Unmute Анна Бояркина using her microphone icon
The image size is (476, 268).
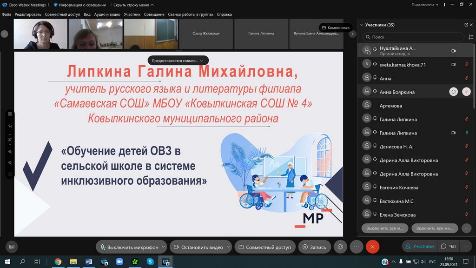[466, 92]
